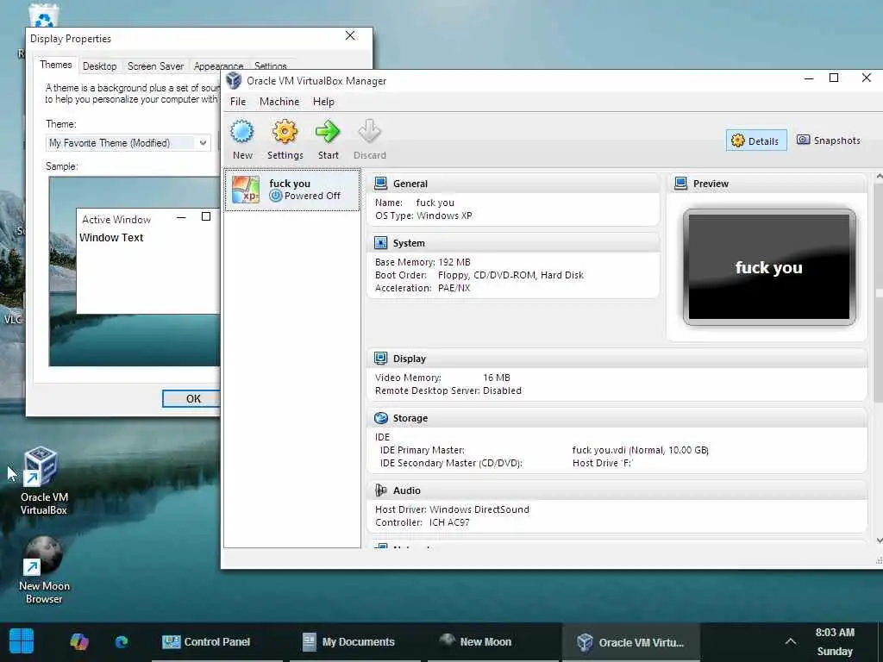Click the Preview section icon

681,184
